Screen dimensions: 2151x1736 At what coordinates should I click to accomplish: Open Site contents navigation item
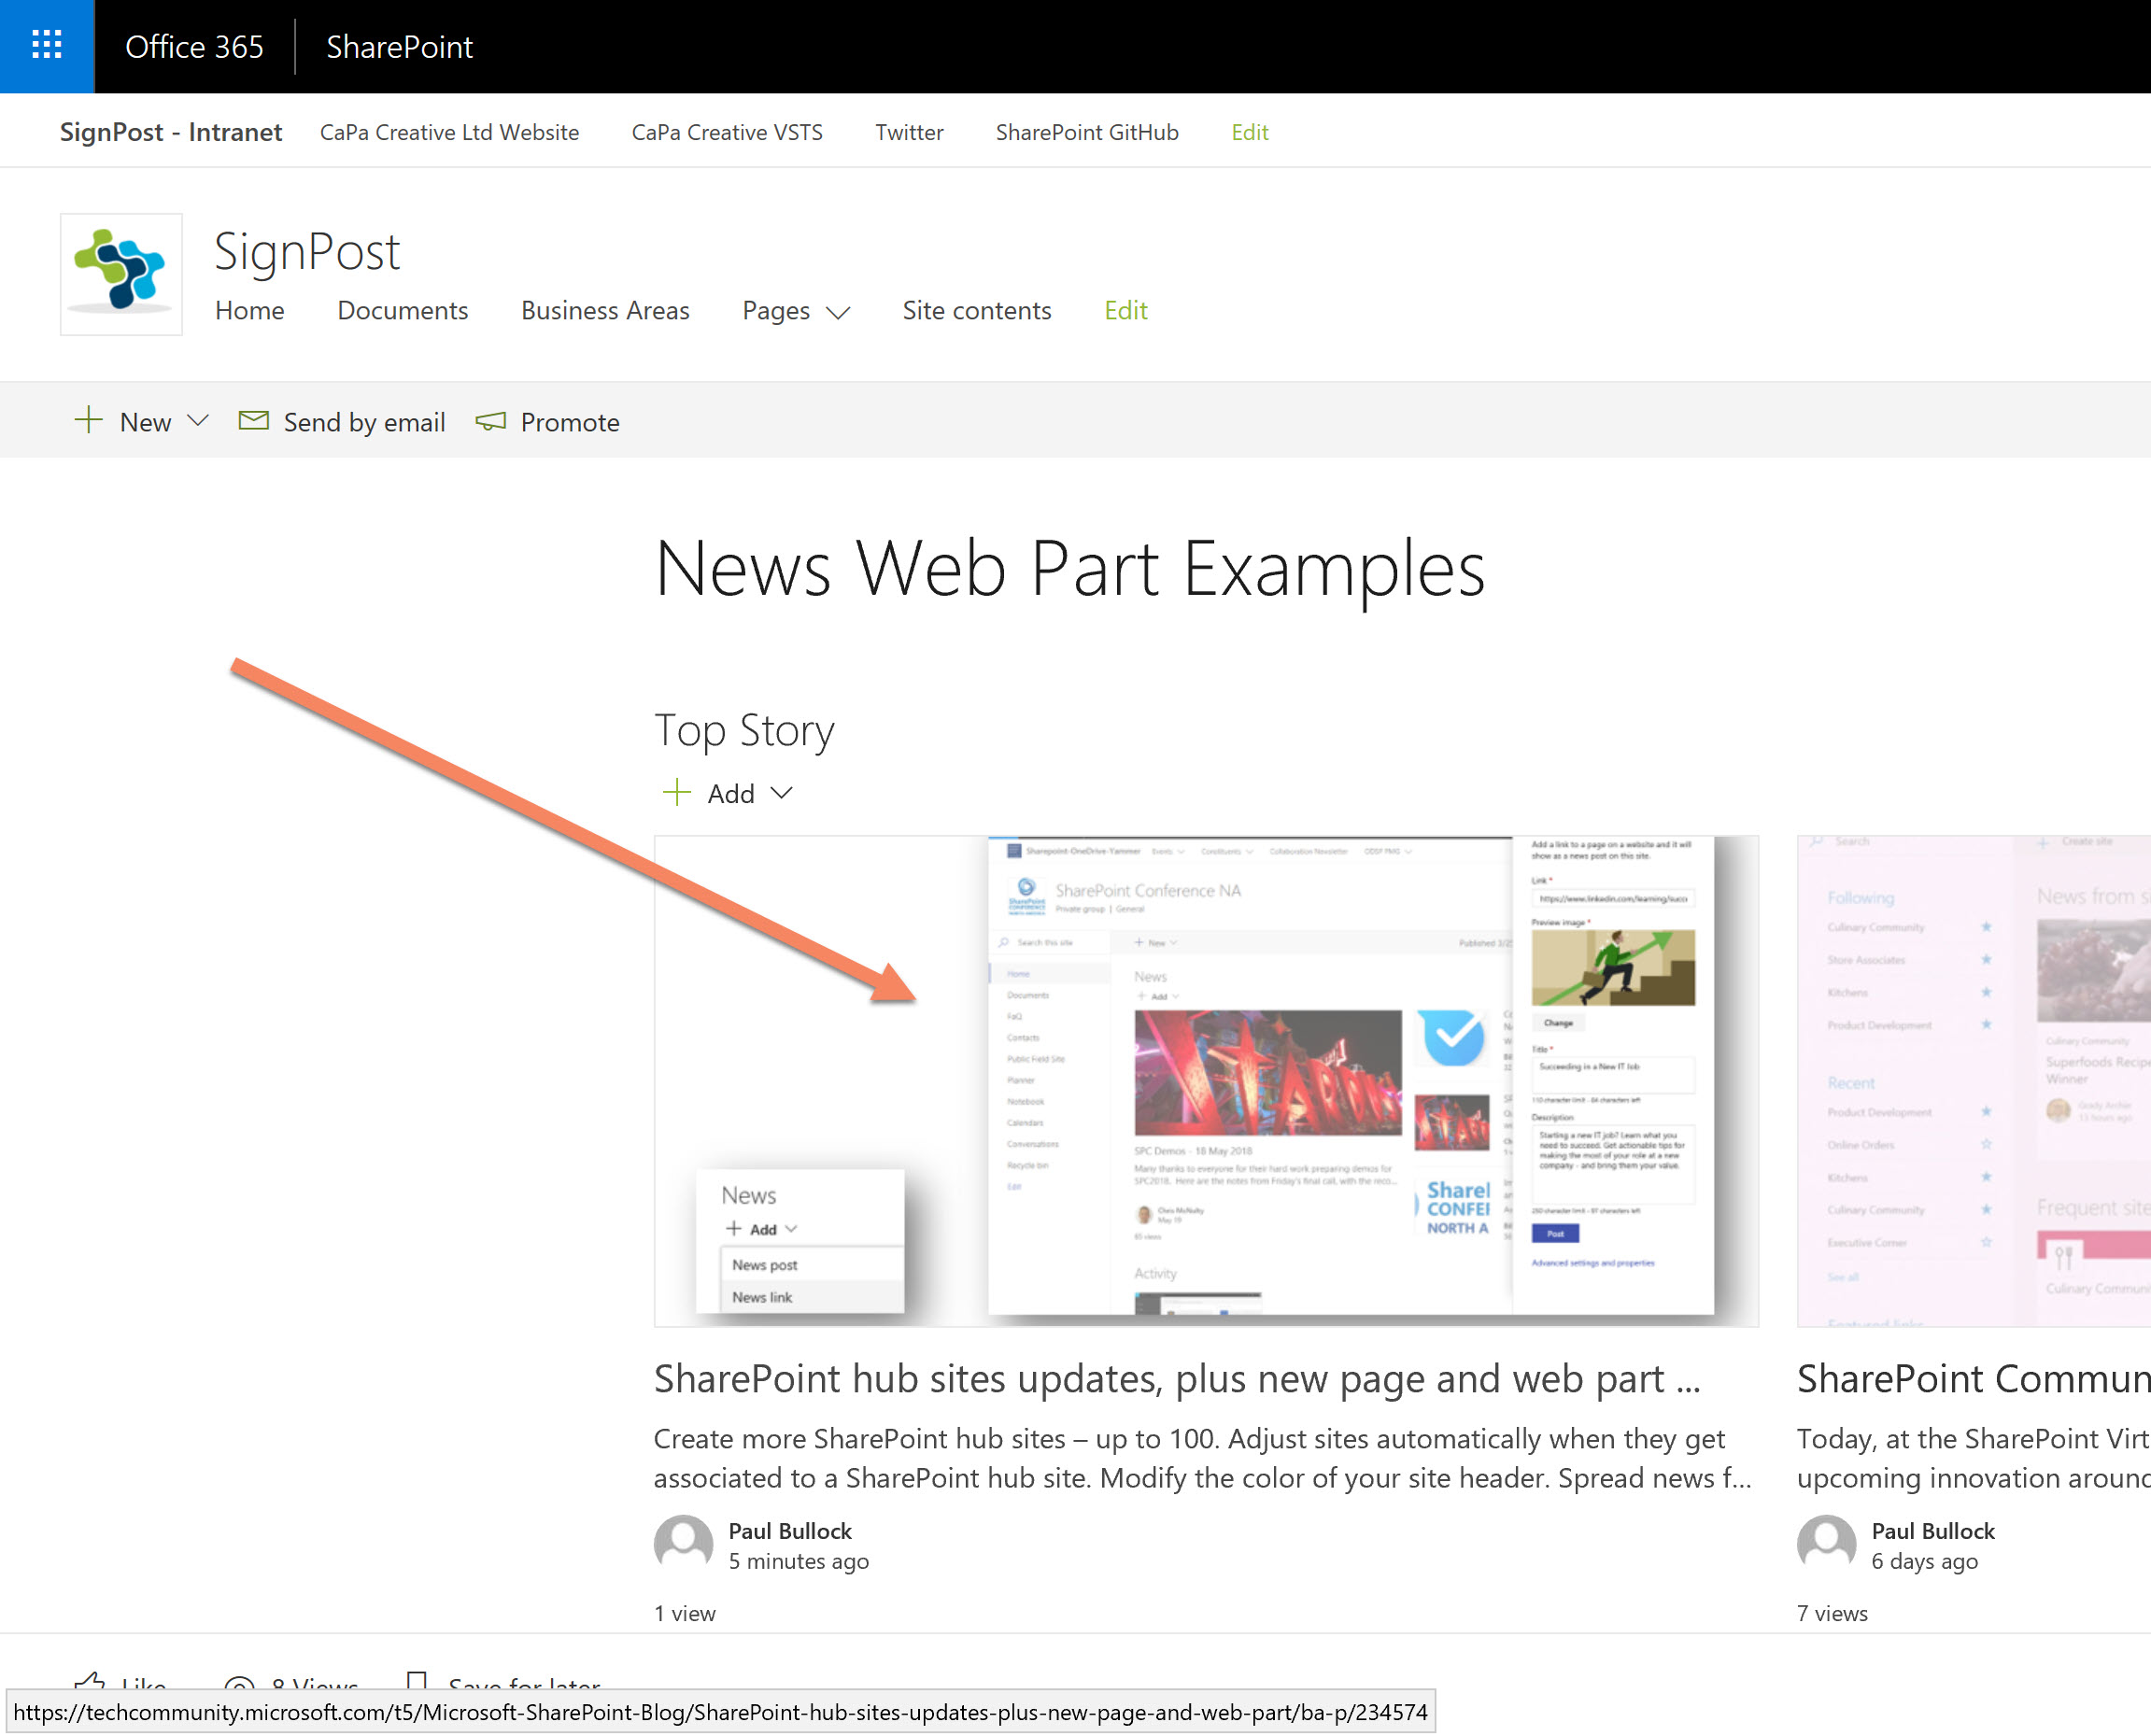click(976, 311)
